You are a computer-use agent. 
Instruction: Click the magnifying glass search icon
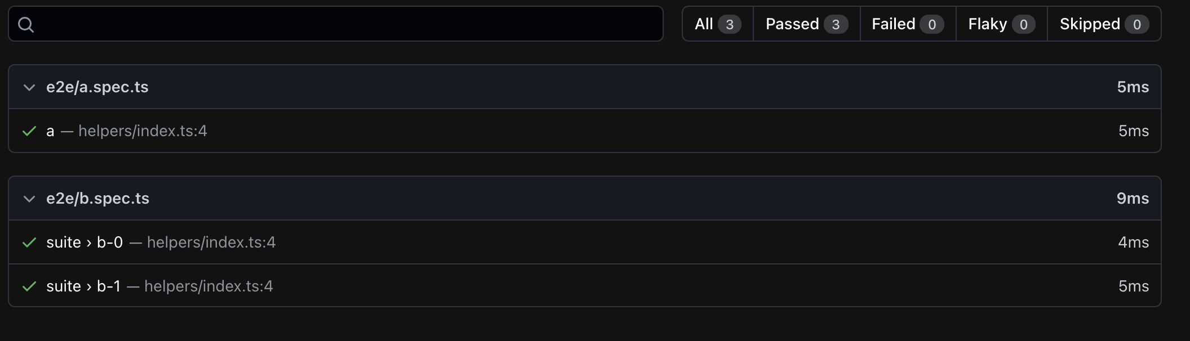coord(26,25)
